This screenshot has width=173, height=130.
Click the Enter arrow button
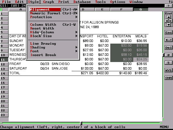(x=168, y=40)
